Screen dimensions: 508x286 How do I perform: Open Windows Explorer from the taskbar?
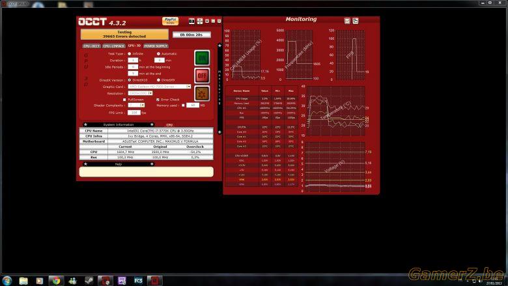23,281
